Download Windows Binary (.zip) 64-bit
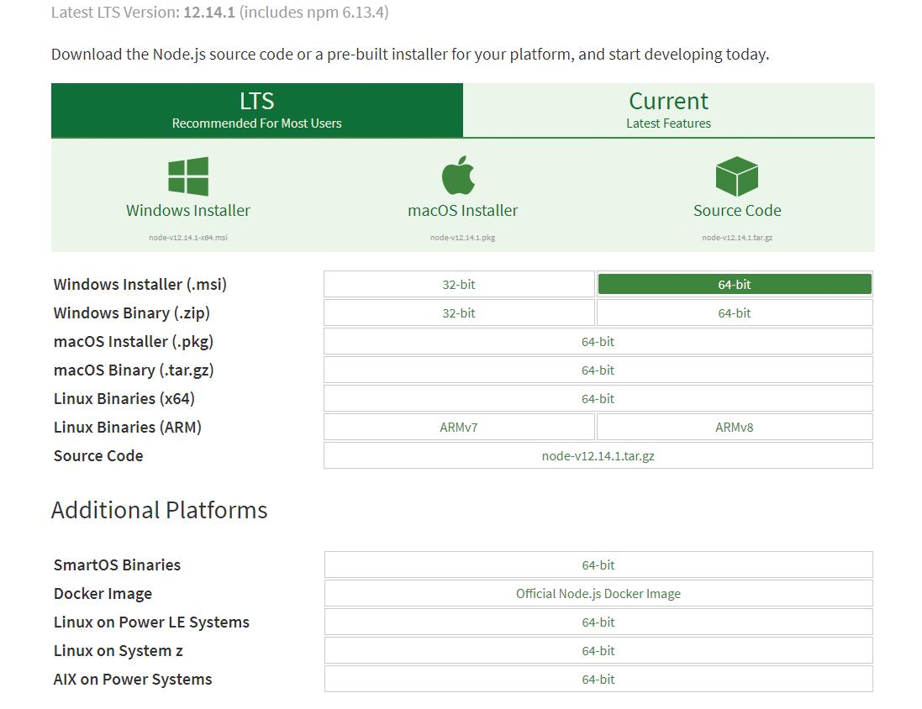 point(735,312)
